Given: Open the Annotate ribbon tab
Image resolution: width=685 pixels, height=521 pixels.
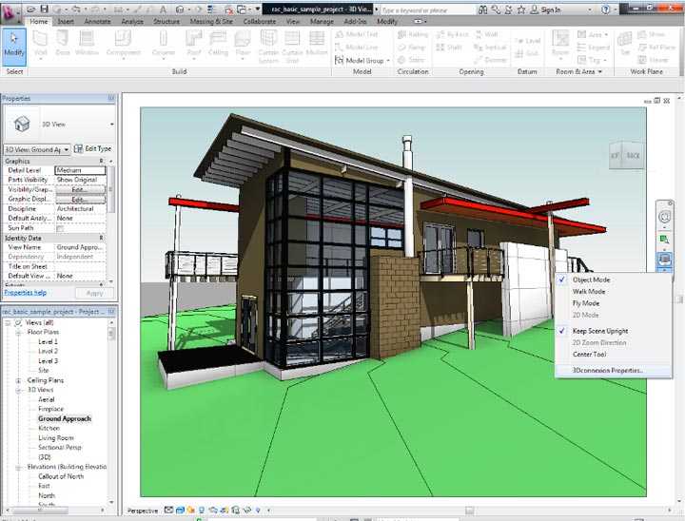Looking at the screenshot, I should click(97, 21).
